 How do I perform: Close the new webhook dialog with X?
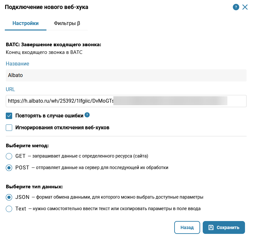tap(245, 7)
